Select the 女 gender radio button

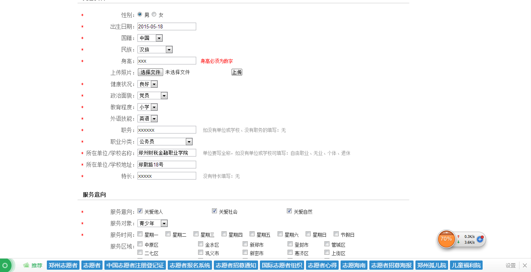154,15
